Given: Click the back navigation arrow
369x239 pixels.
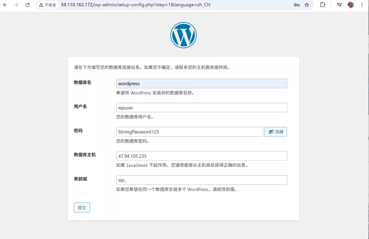Looking at the screenshot, I should (6, 5).
